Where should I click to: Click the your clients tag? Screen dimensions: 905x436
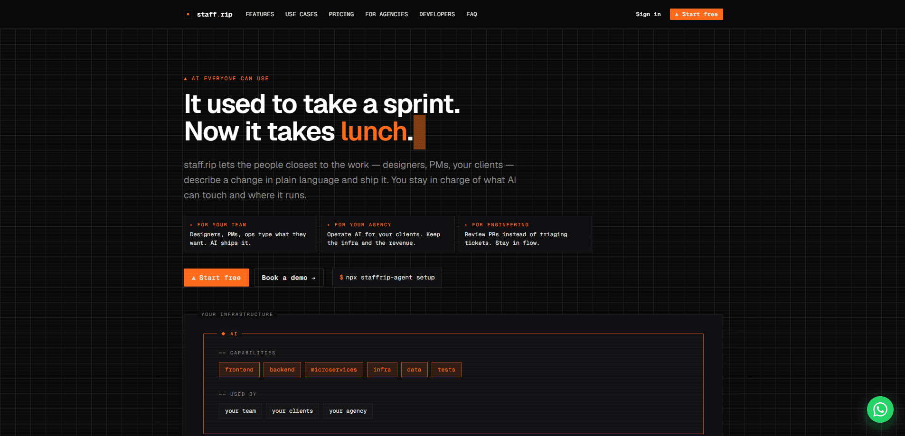pyautogui.click(x=292, y=411)
